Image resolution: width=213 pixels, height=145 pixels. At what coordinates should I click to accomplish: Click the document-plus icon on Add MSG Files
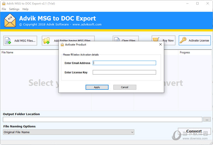pyautogui.click(x=8, y=41)
